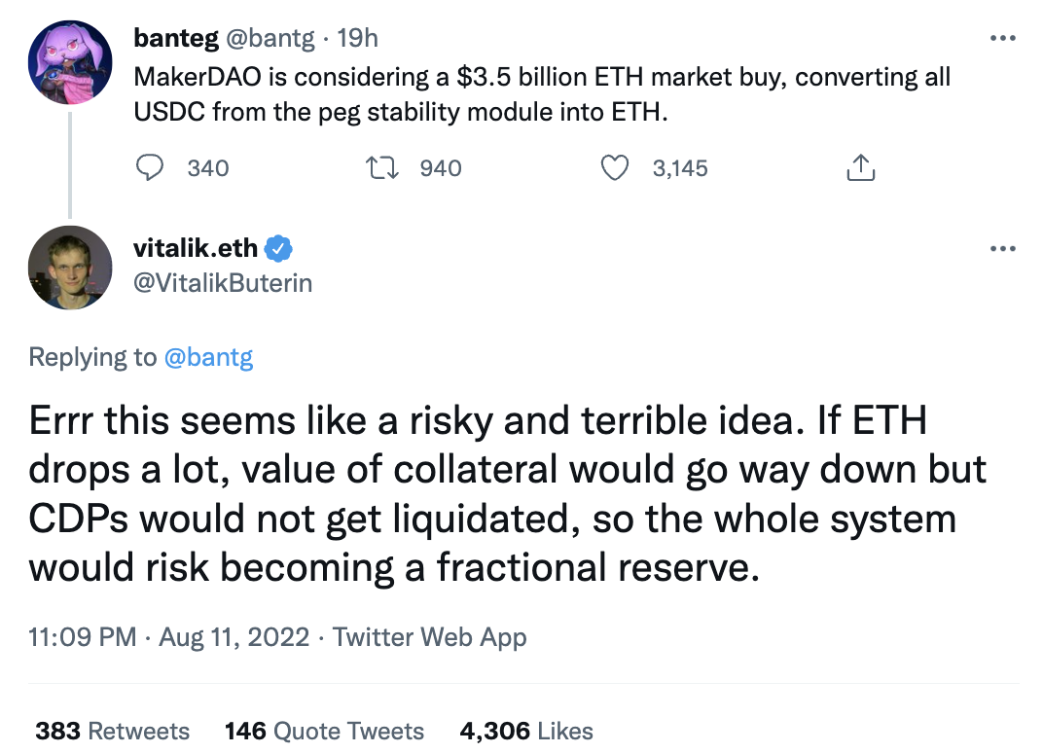The image size is (1043, 753).
Task: Click the reply icon on banteg's tweet
Action: click(150, 167)
